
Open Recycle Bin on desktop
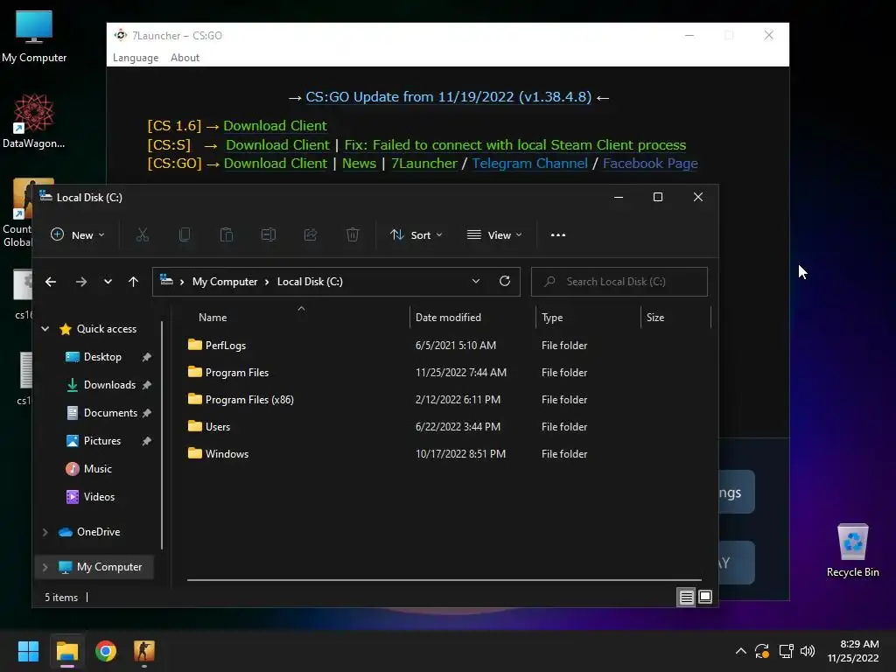point(852,550)
